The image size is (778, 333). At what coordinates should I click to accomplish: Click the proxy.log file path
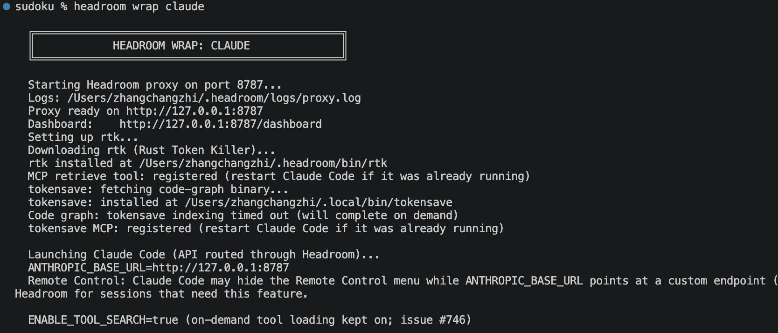point(214,98)
